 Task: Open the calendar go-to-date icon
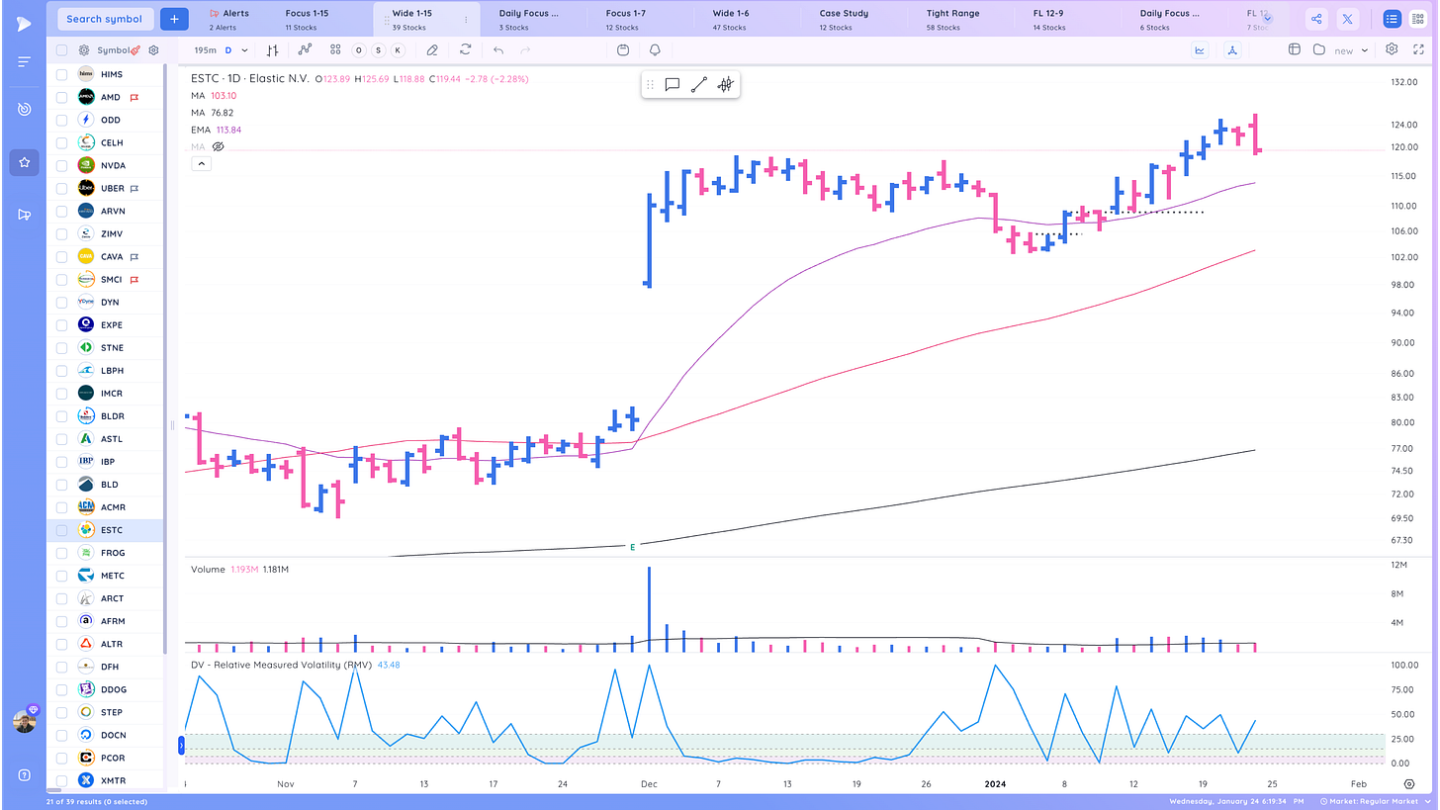click(x=622, y=49)
